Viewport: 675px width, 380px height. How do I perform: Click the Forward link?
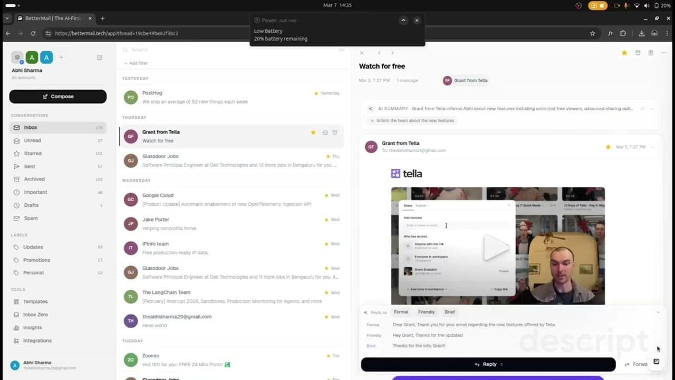click(x=640, y=364)
